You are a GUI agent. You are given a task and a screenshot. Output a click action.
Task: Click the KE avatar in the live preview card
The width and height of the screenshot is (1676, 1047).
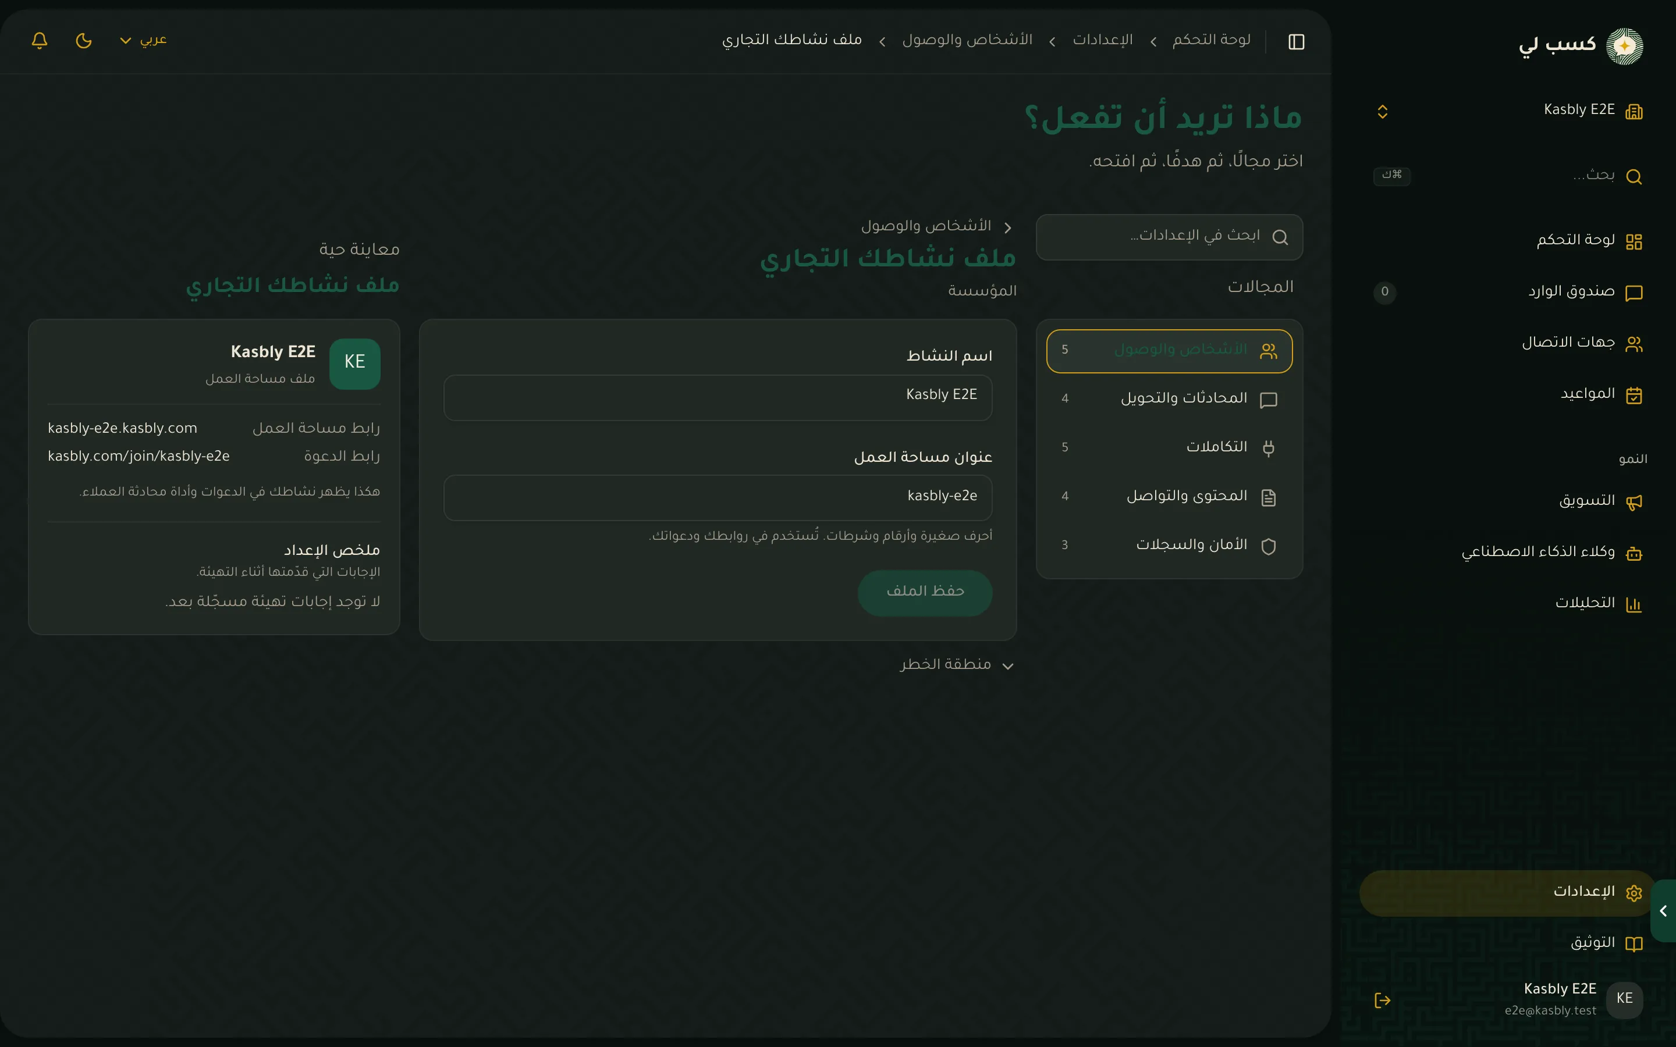pyautogui.click(x=354, y=364)
